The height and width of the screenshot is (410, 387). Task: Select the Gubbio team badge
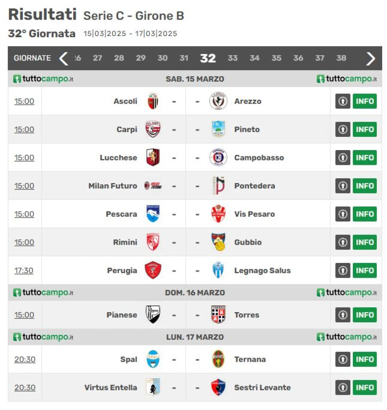[218, 242]
